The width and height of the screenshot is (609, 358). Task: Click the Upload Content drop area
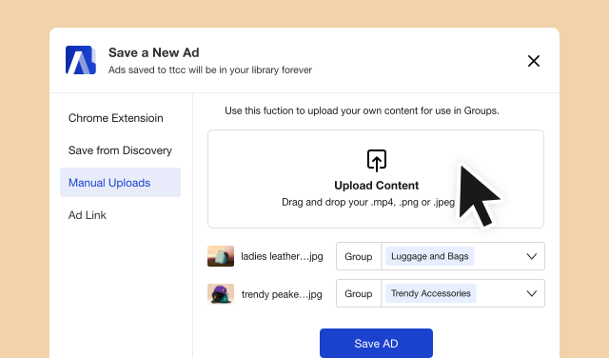376,179
